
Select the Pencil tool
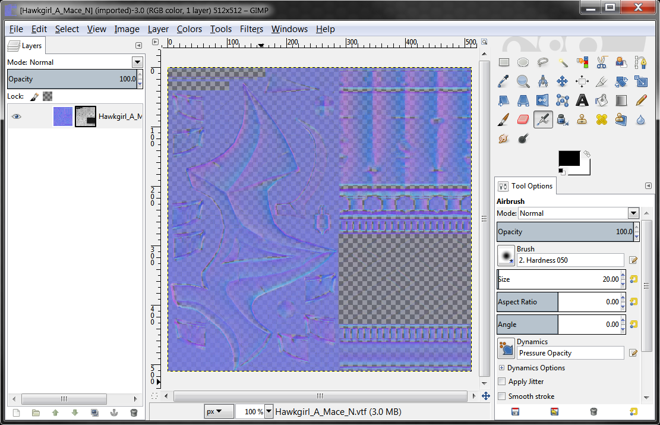coord(641,100)
